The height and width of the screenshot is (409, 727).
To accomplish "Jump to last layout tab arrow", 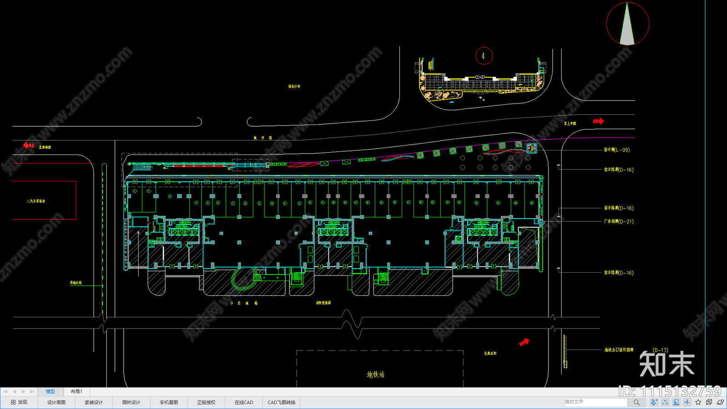I will (32, 391).
